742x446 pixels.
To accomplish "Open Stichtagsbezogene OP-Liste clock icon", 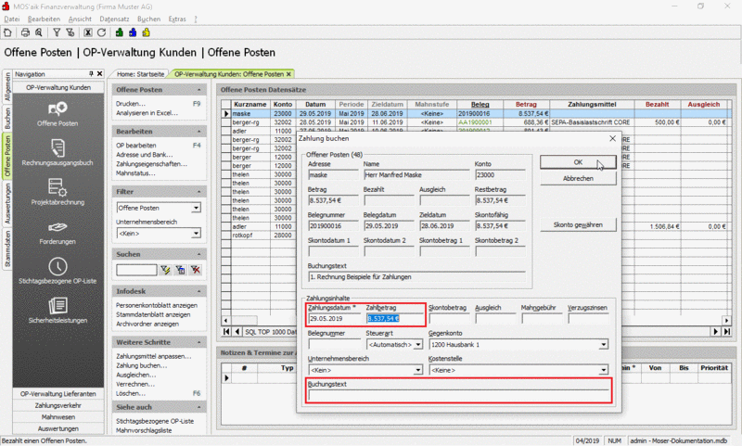I will click(58, 266).
